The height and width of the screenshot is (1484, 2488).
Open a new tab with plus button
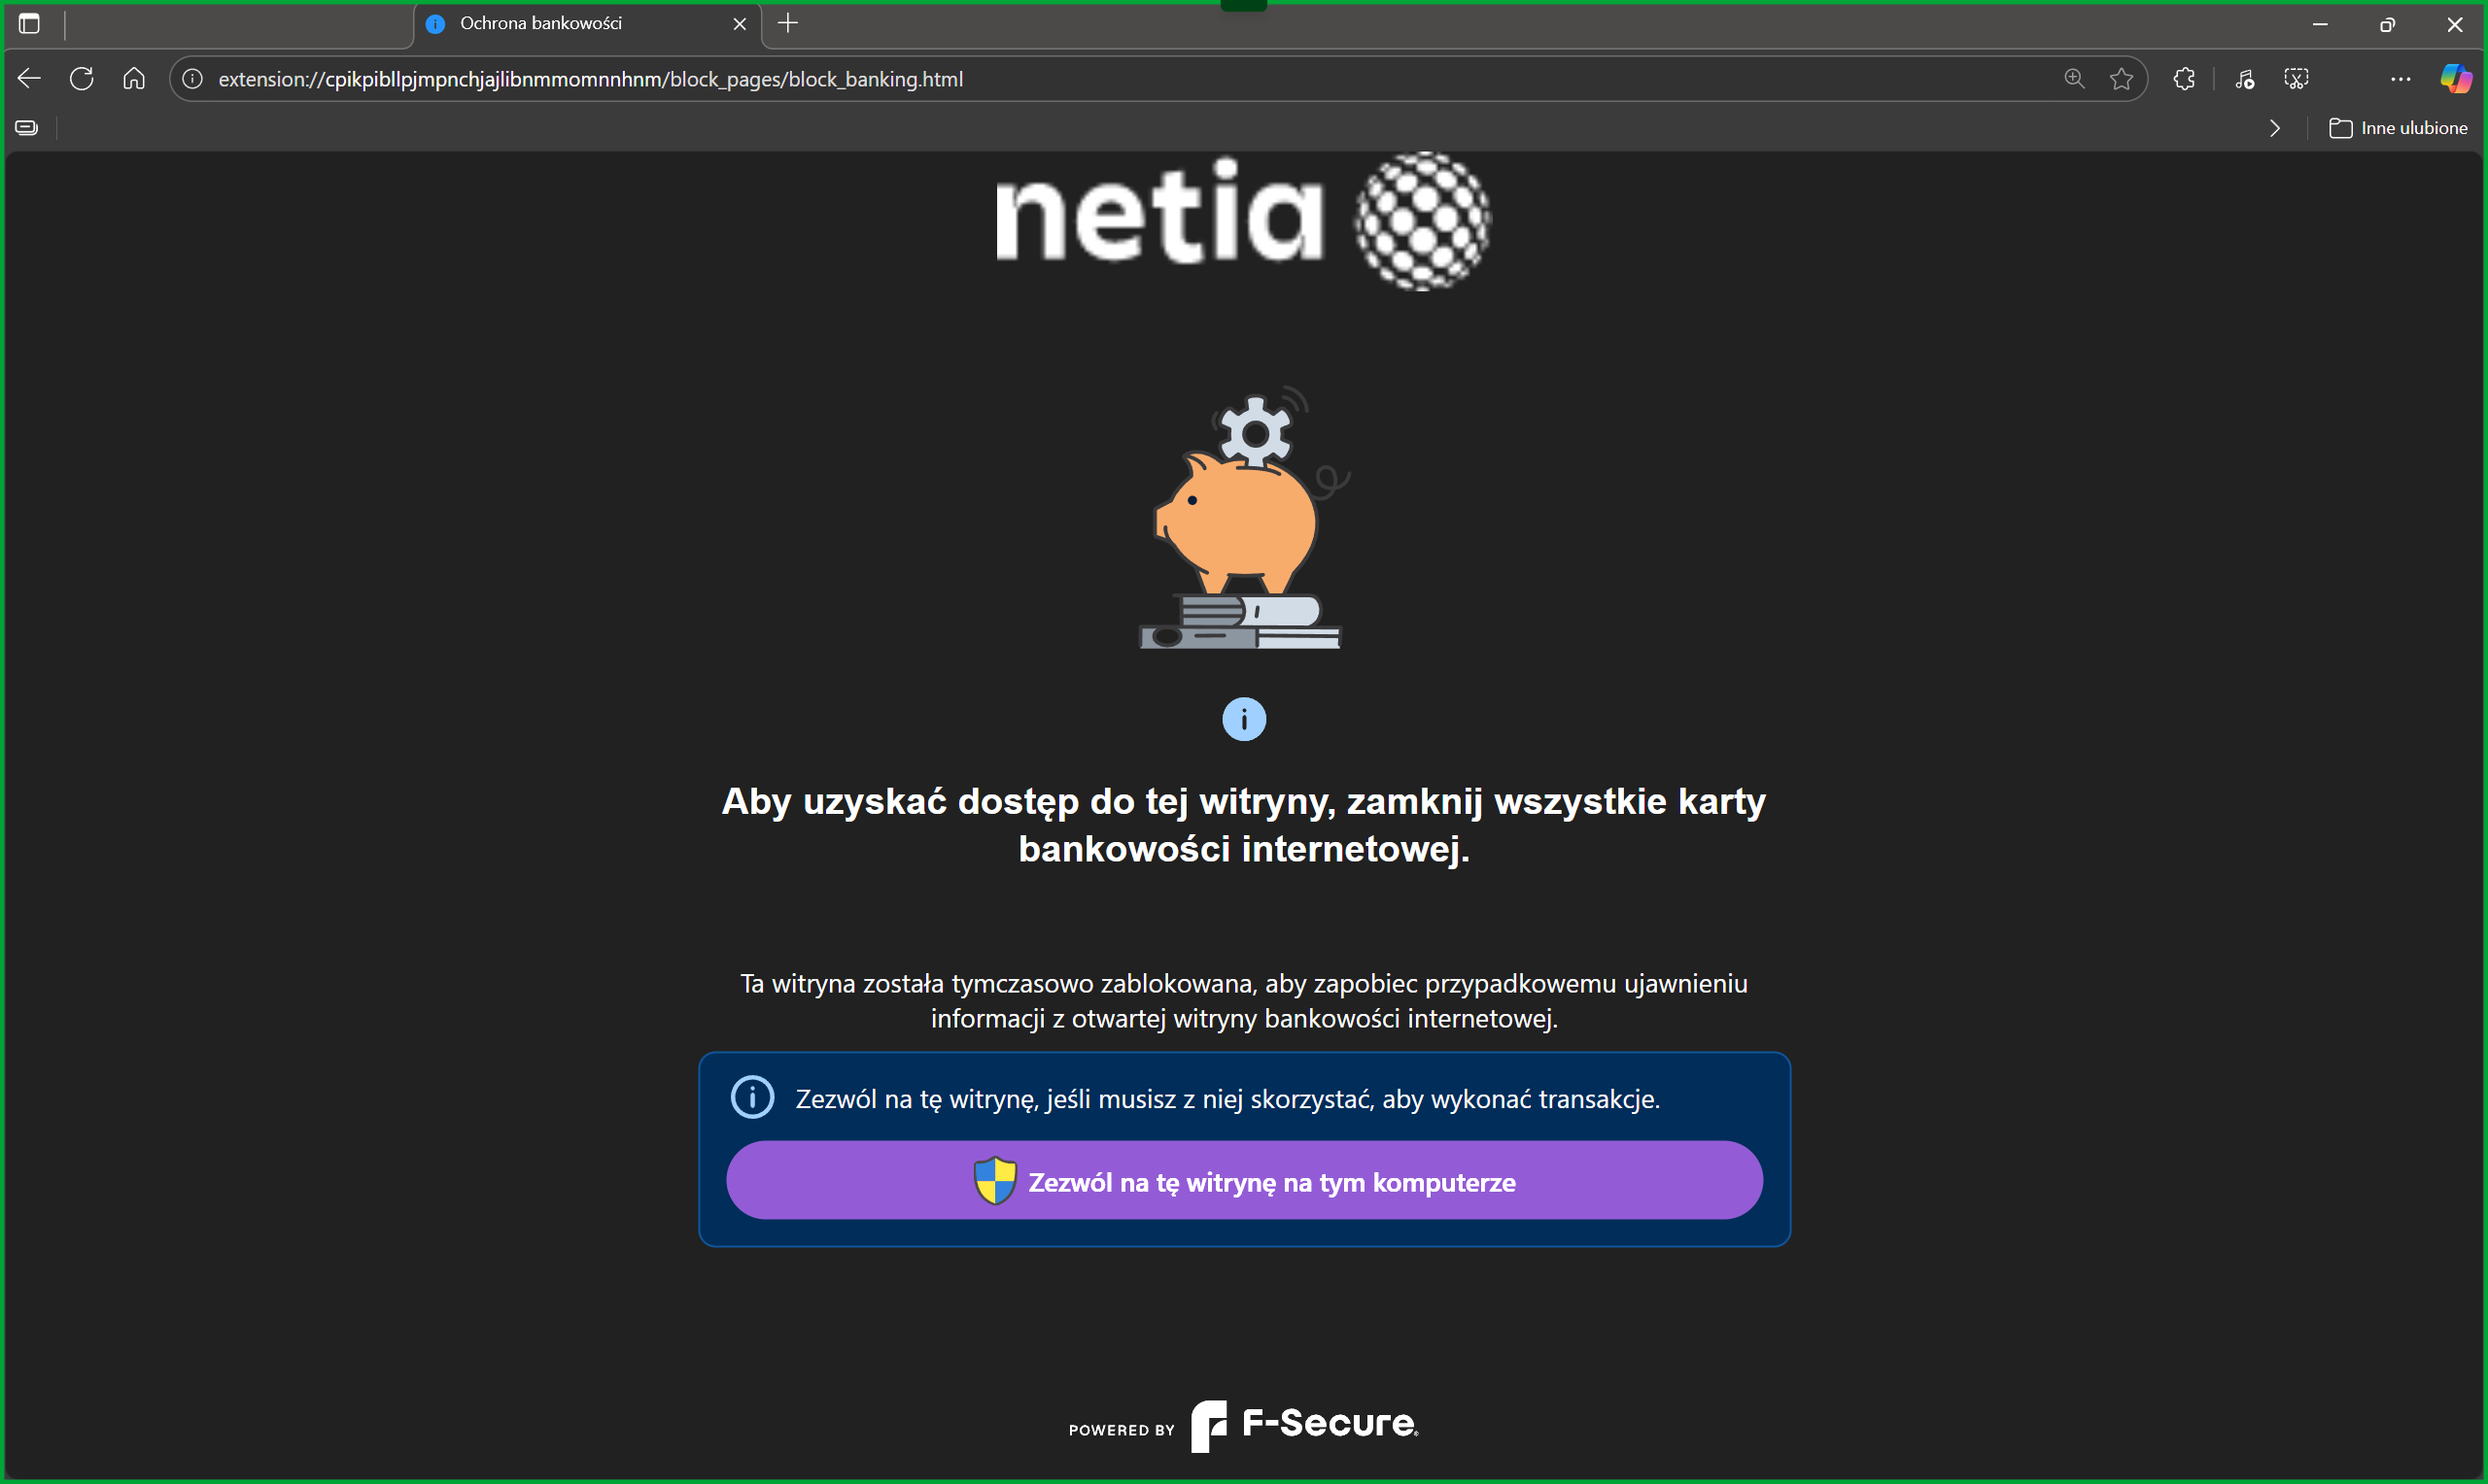pos(788,24)
